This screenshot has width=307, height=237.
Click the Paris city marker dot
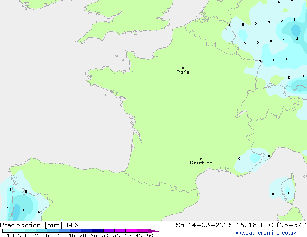[183, 68]
